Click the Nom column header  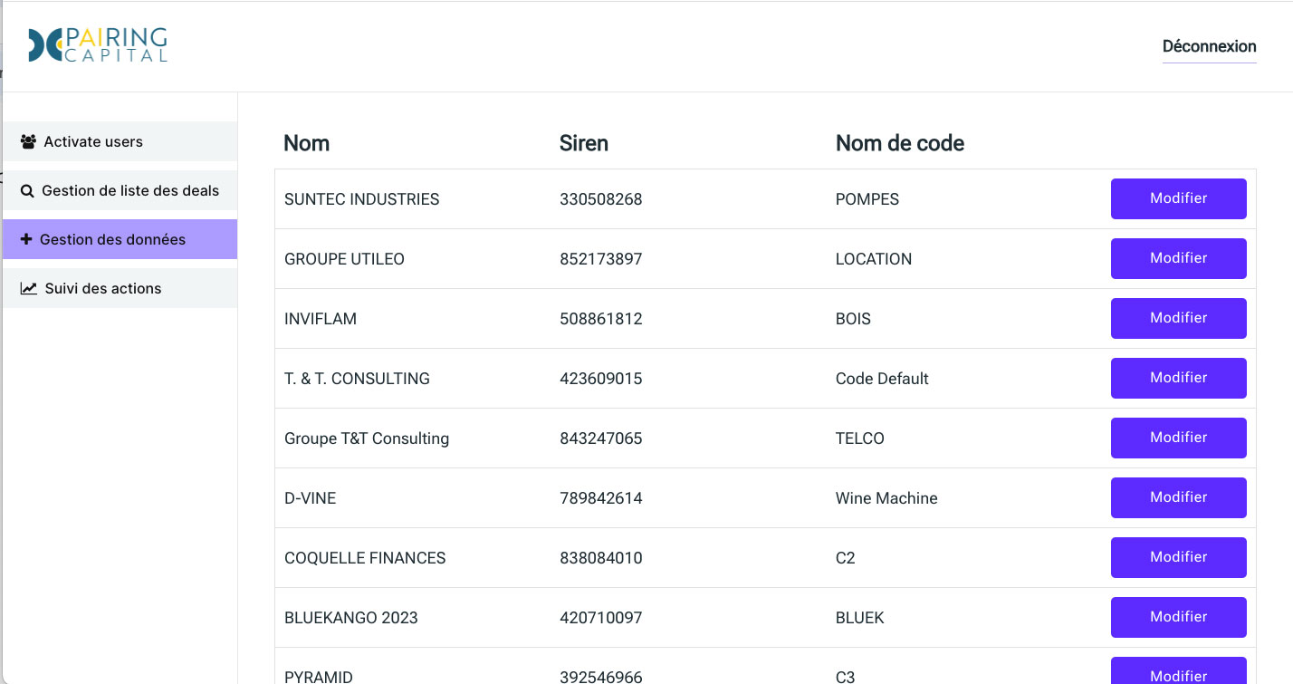pos(307,143)
